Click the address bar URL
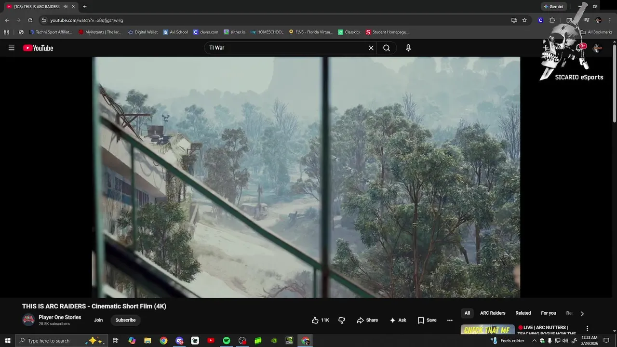 tap(87, 20)
